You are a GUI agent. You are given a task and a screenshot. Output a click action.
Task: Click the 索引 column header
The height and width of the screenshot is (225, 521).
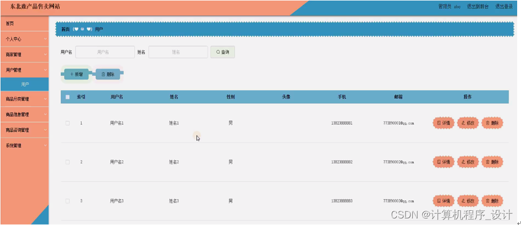pyautogui.click(x=81, y=97)
